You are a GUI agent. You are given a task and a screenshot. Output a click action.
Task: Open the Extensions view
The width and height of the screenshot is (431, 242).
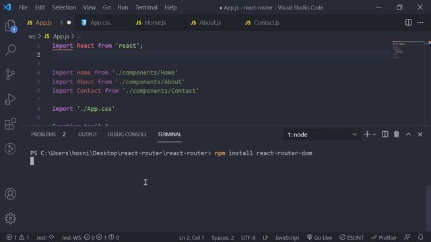11,124
